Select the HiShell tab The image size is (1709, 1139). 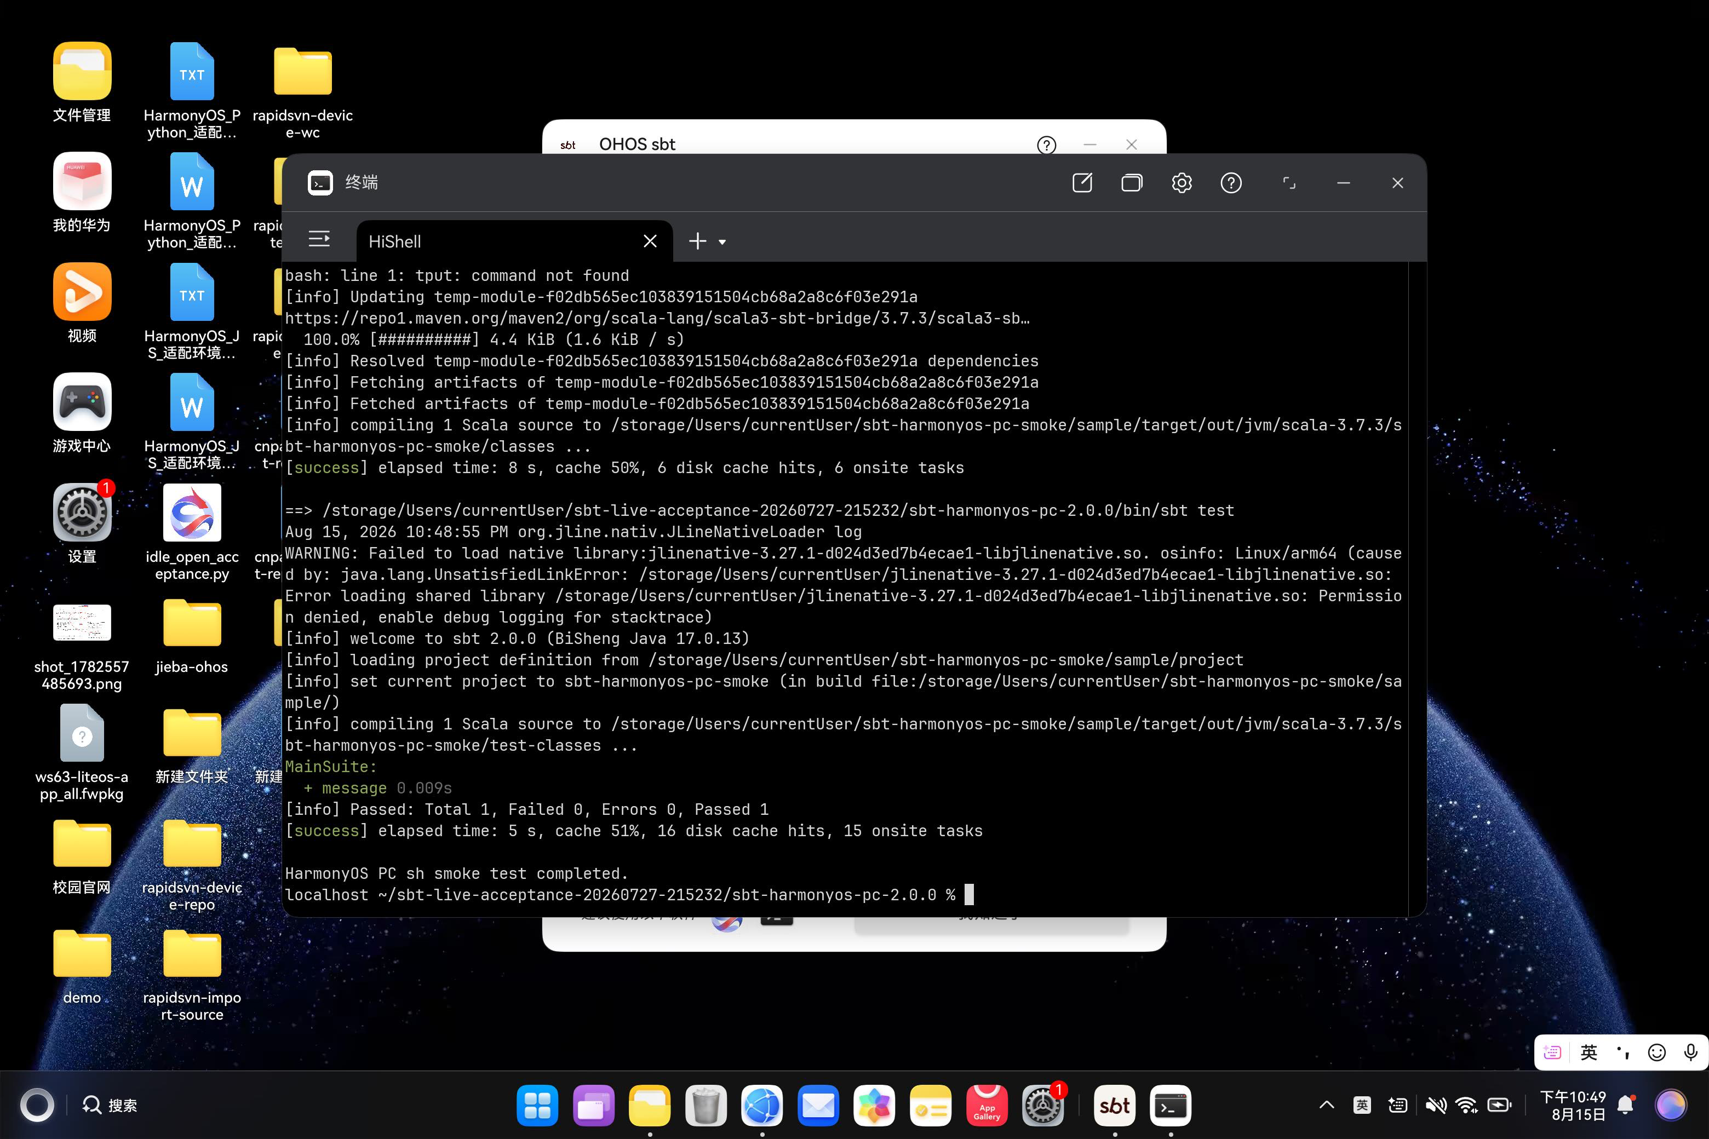(x=514, y=241)
